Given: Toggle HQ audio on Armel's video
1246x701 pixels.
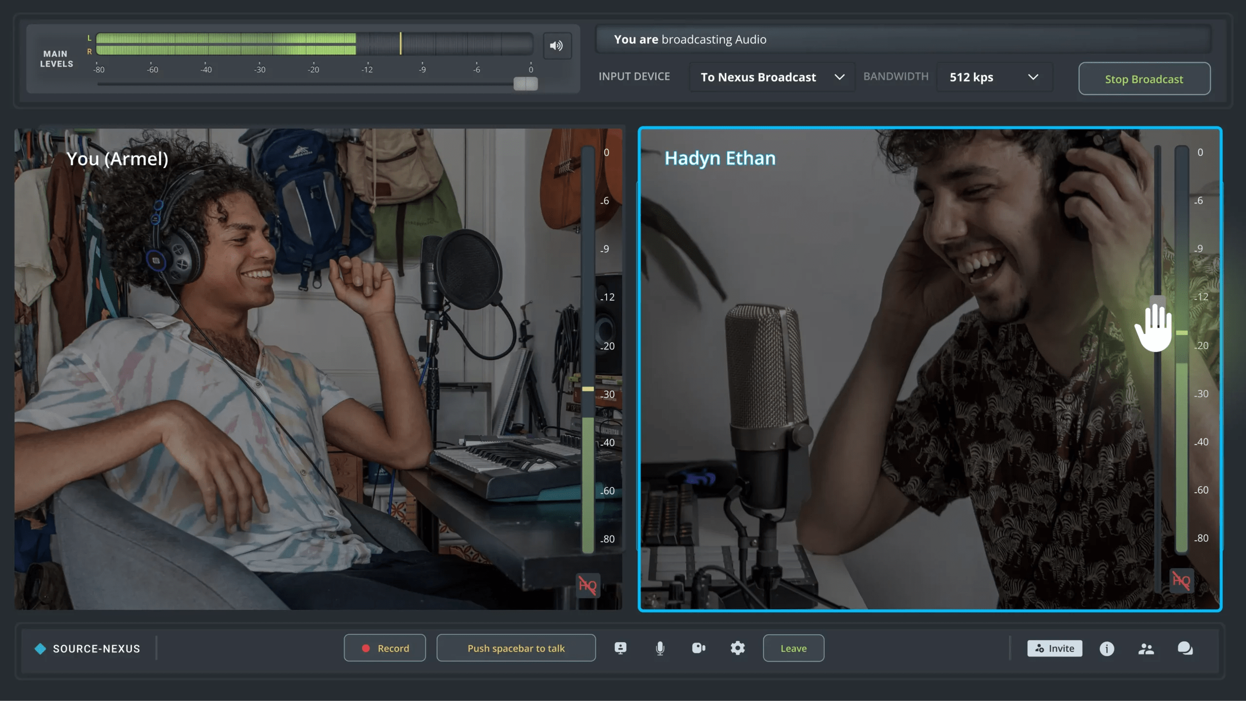Looking at the screenshot, I should coord(587,586).
